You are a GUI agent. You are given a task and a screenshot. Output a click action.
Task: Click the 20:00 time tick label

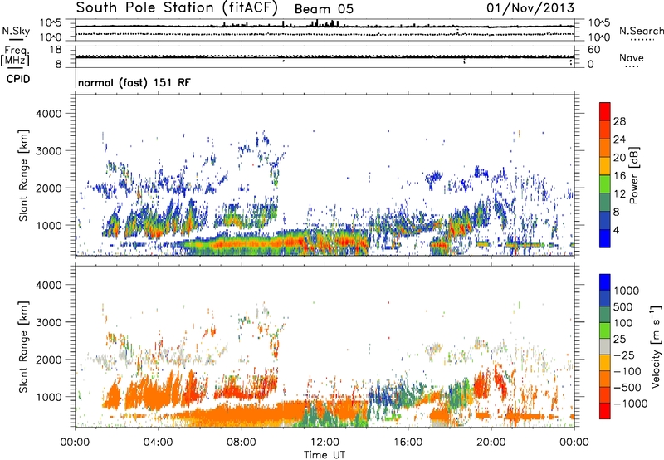(491, 443)
